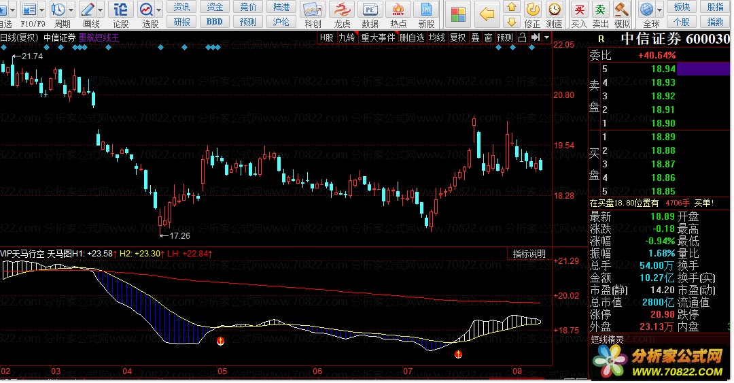Screen dimensions: 734x383
Task: Open the 选股 stock screener icon
Action: tap(147, 10)
